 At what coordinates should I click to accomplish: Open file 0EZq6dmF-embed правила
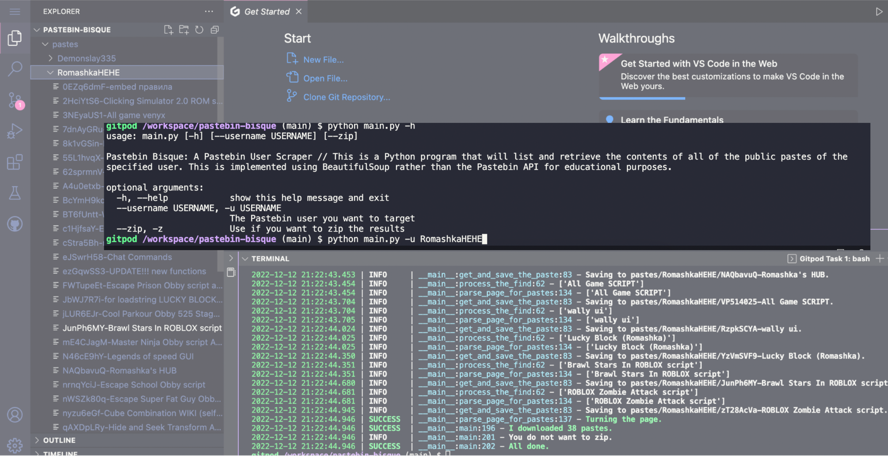117,87
